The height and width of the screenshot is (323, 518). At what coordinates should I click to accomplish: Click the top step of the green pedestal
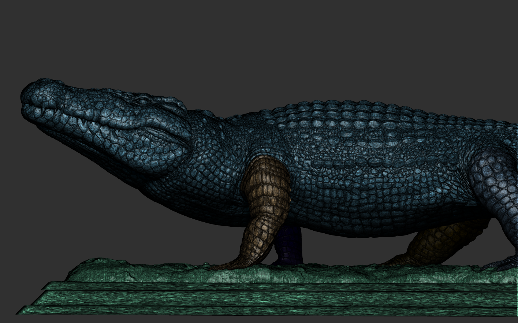click(278, 286)
